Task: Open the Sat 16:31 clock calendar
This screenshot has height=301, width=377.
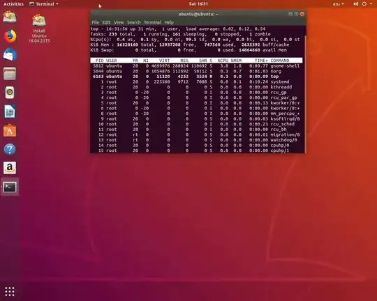Action: 198,4
